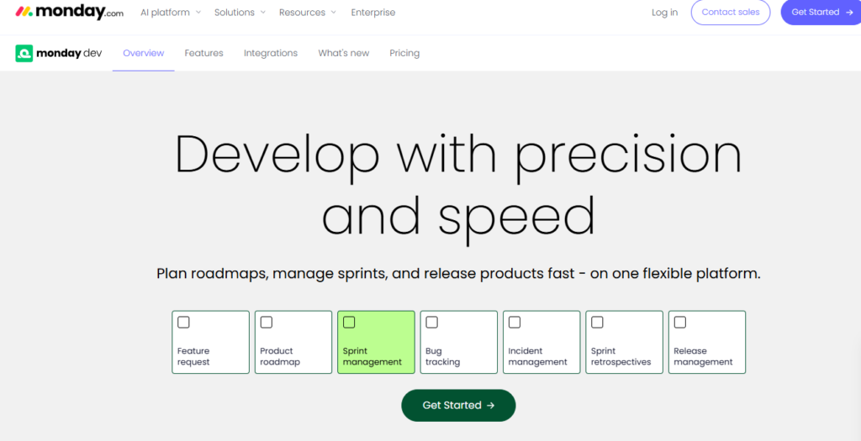This screenshot has height=441, width=861.
Task: Open the Integrations tab
Action: click(271, 53)
